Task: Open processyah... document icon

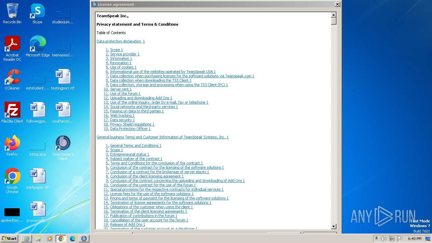Action: pyautogui.click(x=37, y=212)
